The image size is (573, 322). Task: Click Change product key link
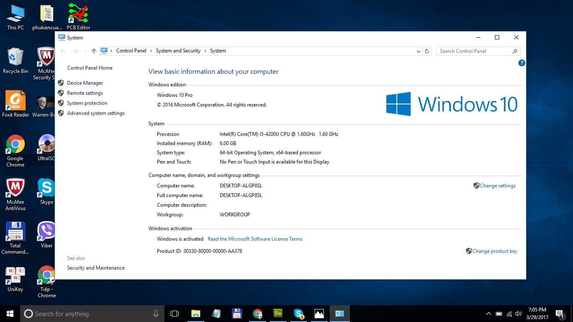point(495,251)
